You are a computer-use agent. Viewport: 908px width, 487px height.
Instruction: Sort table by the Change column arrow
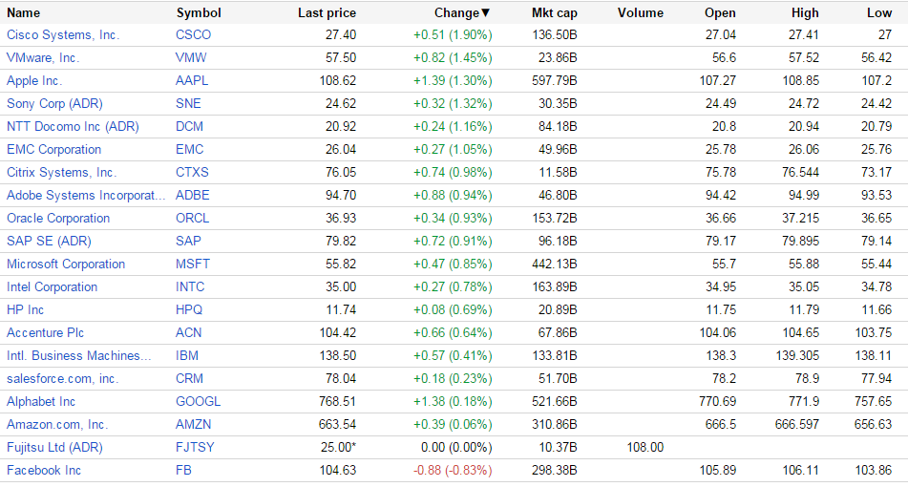[x=485, y=13]
